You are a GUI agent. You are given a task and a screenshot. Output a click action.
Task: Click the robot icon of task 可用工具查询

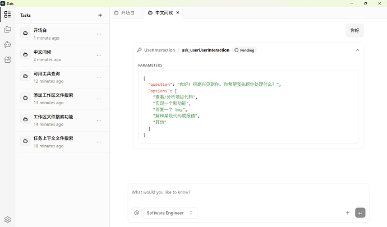click(x=25, y=76)
